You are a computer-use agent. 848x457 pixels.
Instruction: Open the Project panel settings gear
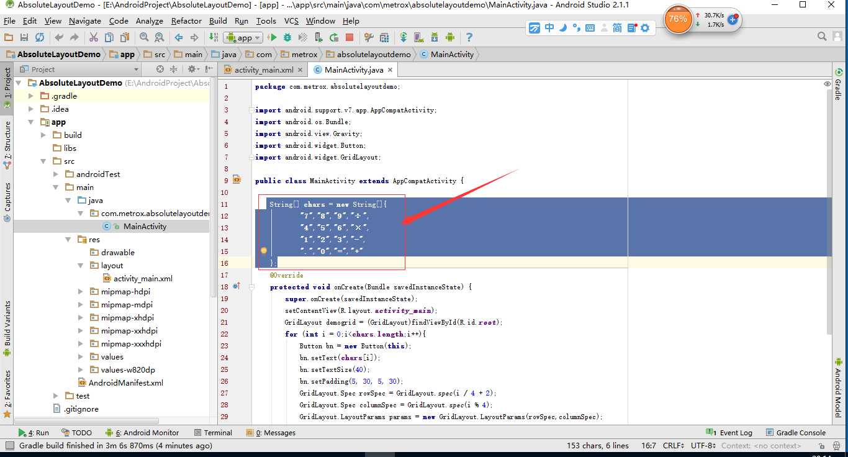point(192,70)
